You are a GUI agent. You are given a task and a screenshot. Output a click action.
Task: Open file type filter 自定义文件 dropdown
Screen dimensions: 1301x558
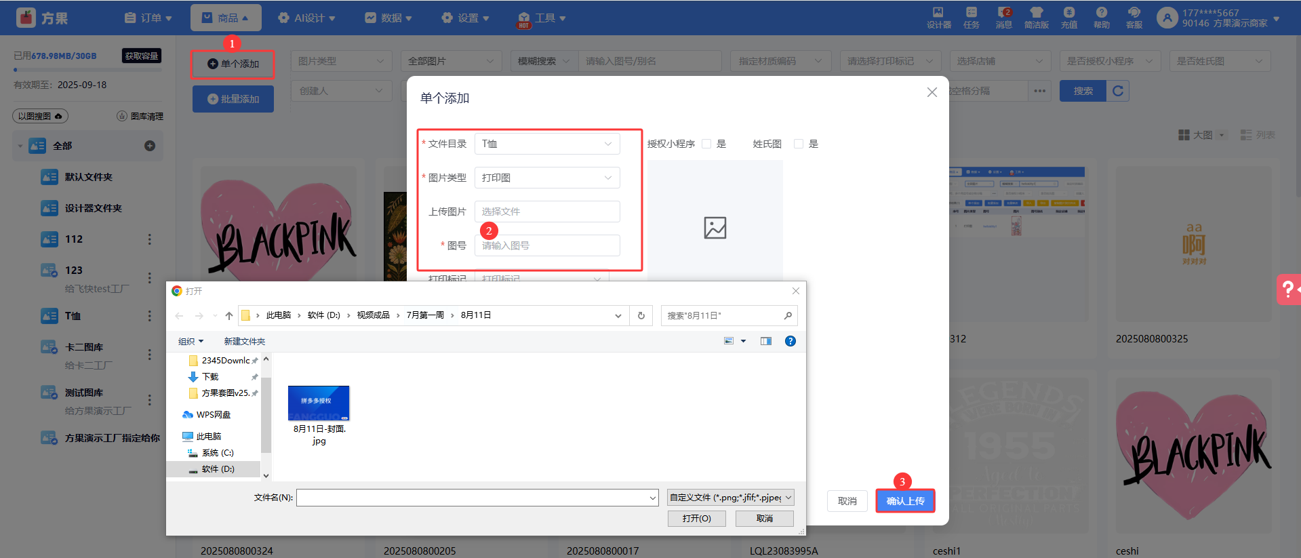pyautogui.click(x=731, y=498)
